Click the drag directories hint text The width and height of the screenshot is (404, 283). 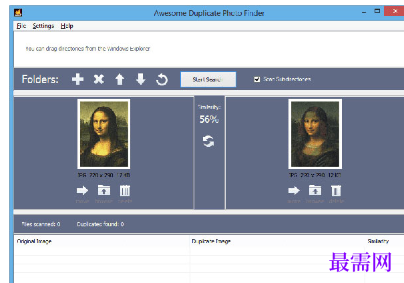pos(87,49)
